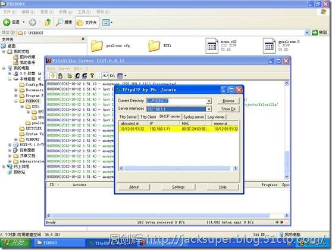Select the menu.c32 file icon
332x250 pixels.
212,46
